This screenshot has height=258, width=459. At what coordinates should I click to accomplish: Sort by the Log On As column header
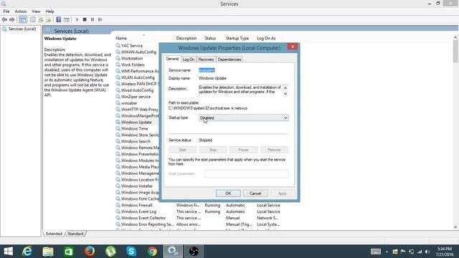pyautogui.click(x=266, y=38)
